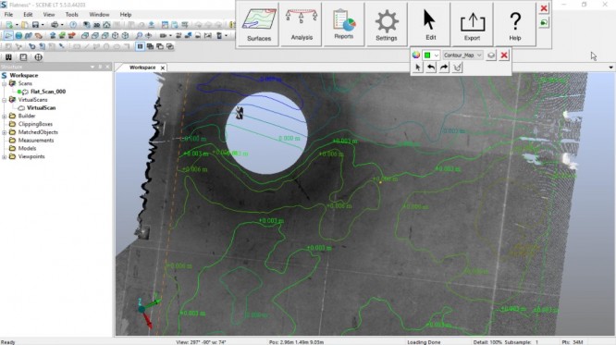
Task: Click the layer icon next to Contour_Map
Action: (x=491, y=55)
